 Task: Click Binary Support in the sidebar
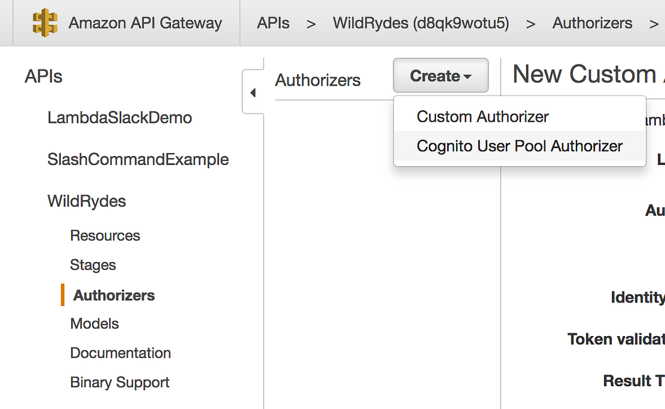119,382
